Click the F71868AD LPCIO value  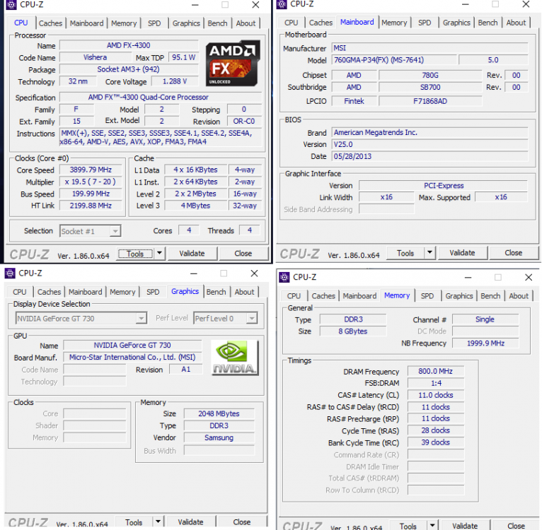tap(430, 101)
